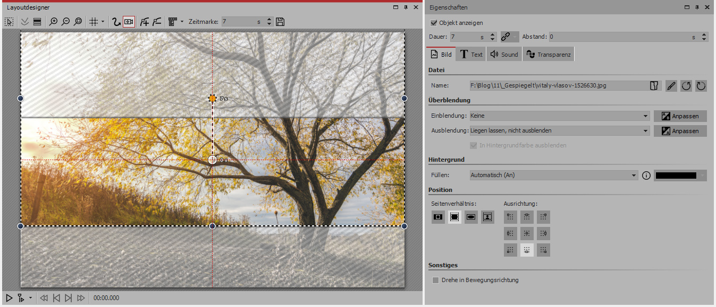Image resolution: width=716 pixels, height=307 pixels.
Task: Click the remove path point icon
Action: [x=156, y=22]
